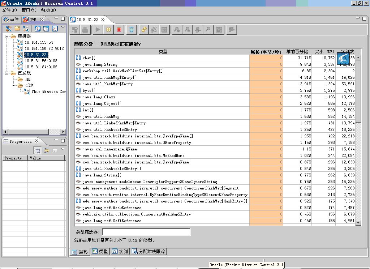Toggle Show Categories in Properties panel
The width and height of the screenshot is (370, 269).
(38, 150)
